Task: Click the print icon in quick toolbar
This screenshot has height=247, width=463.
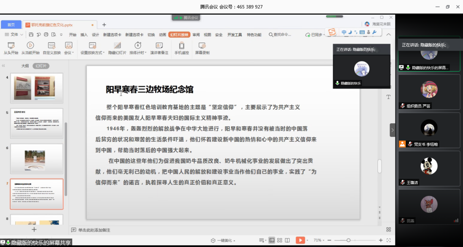Action: 46,35
